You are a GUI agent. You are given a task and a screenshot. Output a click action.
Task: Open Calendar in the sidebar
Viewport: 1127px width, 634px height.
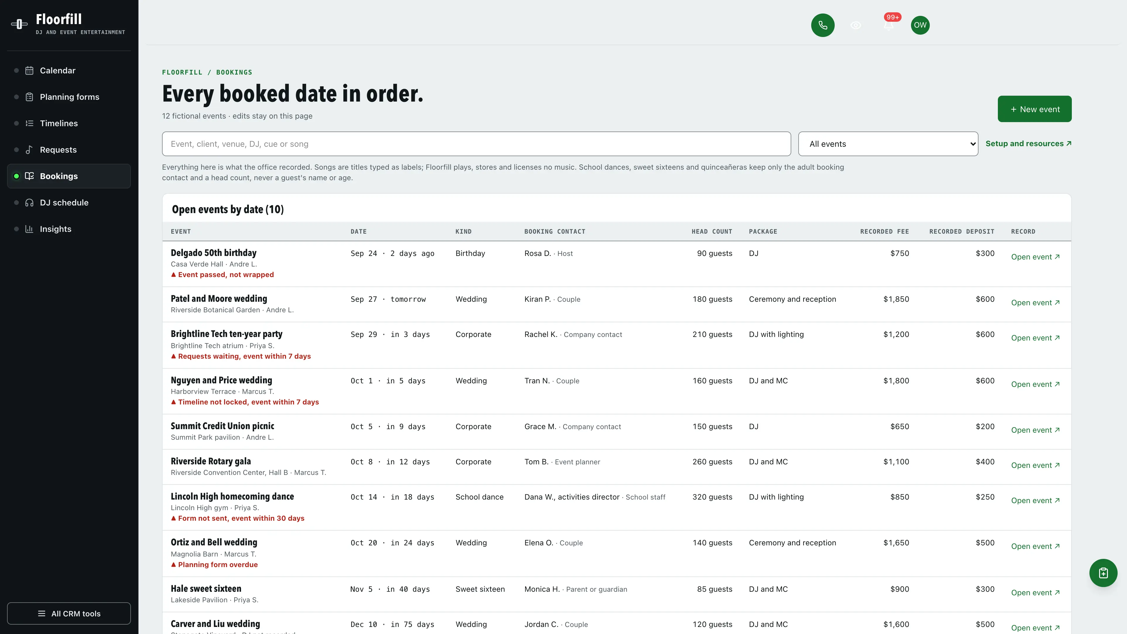point(69,70)
